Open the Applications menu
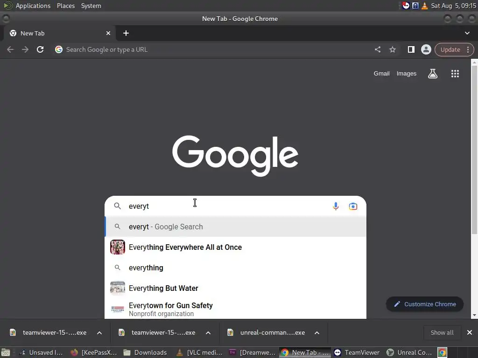This screenshot has height=358, width=478. 33,6
